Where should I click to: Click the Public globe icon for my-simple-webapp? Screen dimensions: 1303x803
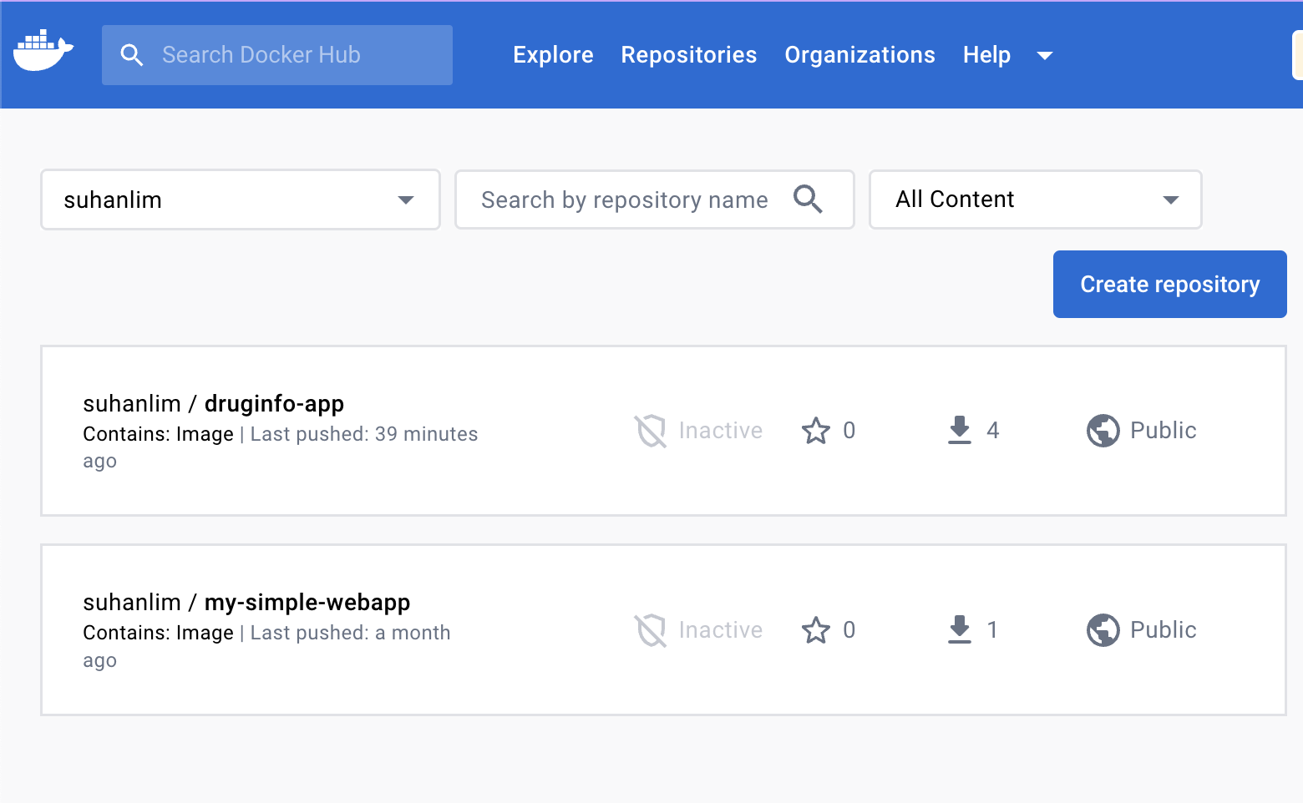(1103, 630)
